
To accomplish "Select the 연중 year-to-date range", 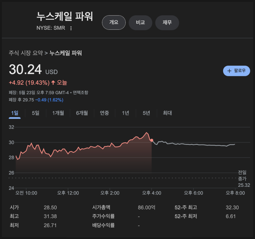I will pyautogui.click(x=105, y=113).
